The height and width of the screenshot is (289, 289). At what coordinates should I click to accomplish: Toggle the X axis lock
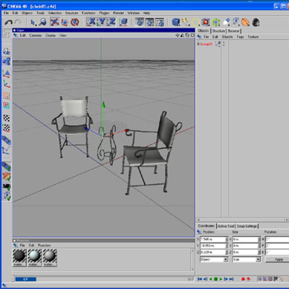[91, 22]
